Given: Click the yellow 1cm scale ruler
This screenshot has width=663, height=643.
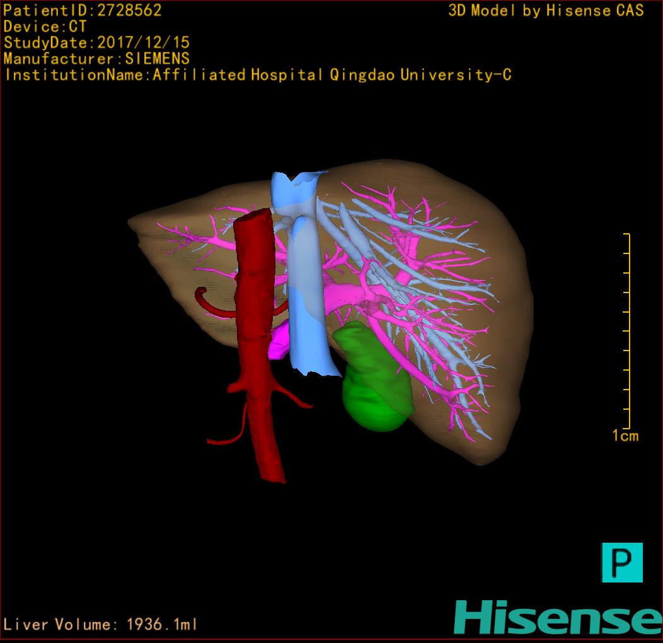Looking at the screenshot, I should pyautogui.click(x=627, y=331).
